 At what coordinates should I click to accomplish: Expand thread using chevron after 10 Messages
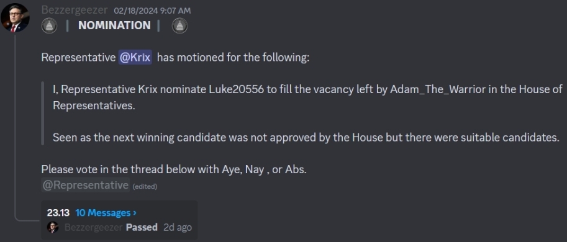(x=135, y=213)
